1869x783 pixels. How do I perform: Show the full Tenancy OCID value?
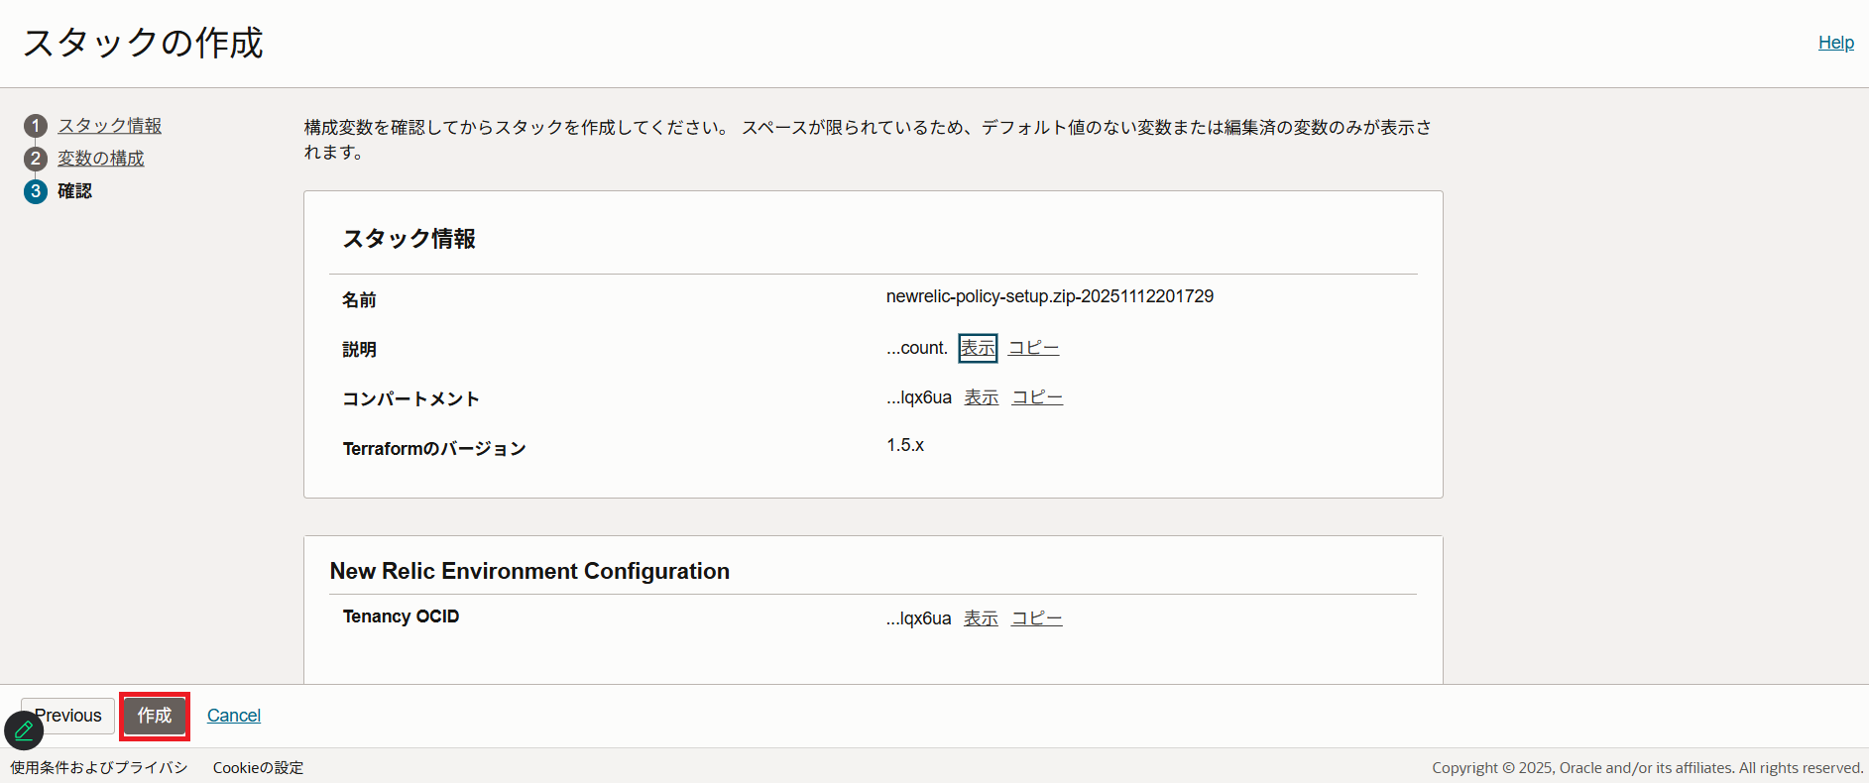click(x=981, y=618)
